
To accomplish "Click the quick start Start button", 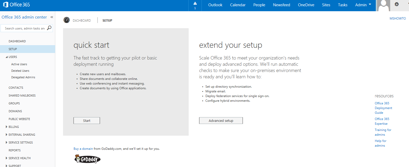I will (x=87, y=121).
